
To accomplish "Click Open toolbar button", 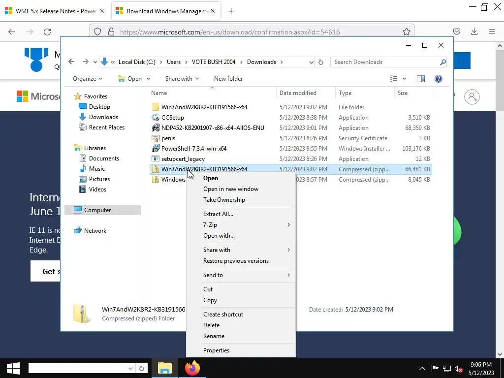I will pyautogui.click(x=130, y=79).
